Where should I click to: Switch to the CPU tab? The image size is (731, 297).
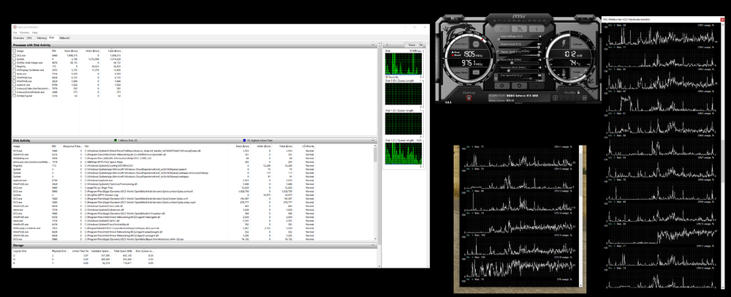[x=29, y=37]
